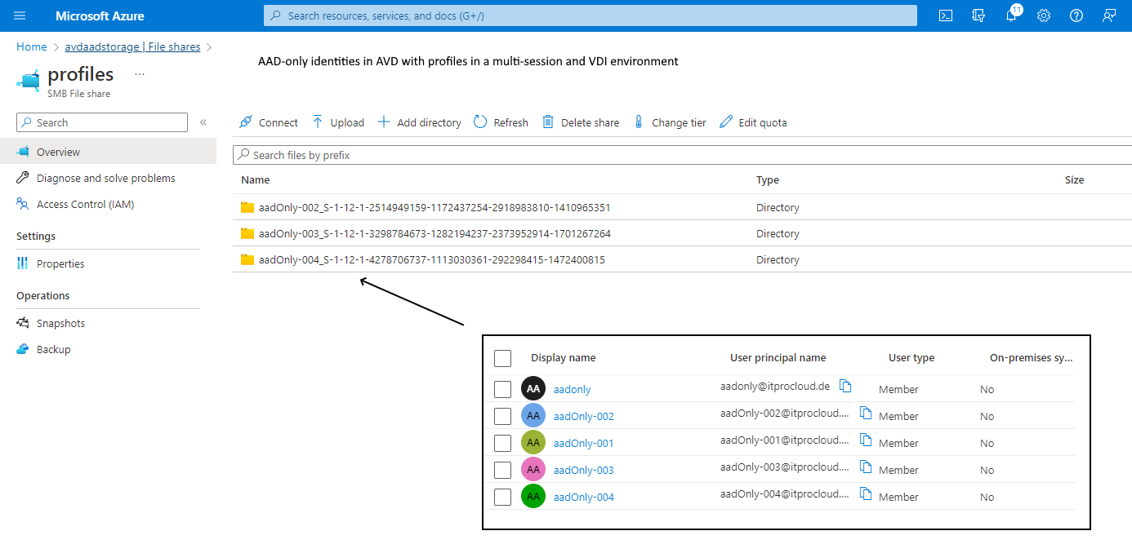Click the profiles file share icon

tap(28, 80)
